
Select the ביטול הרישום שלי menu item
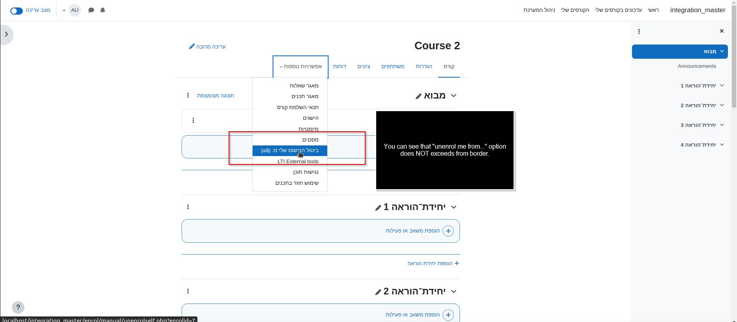coord(290,151)
